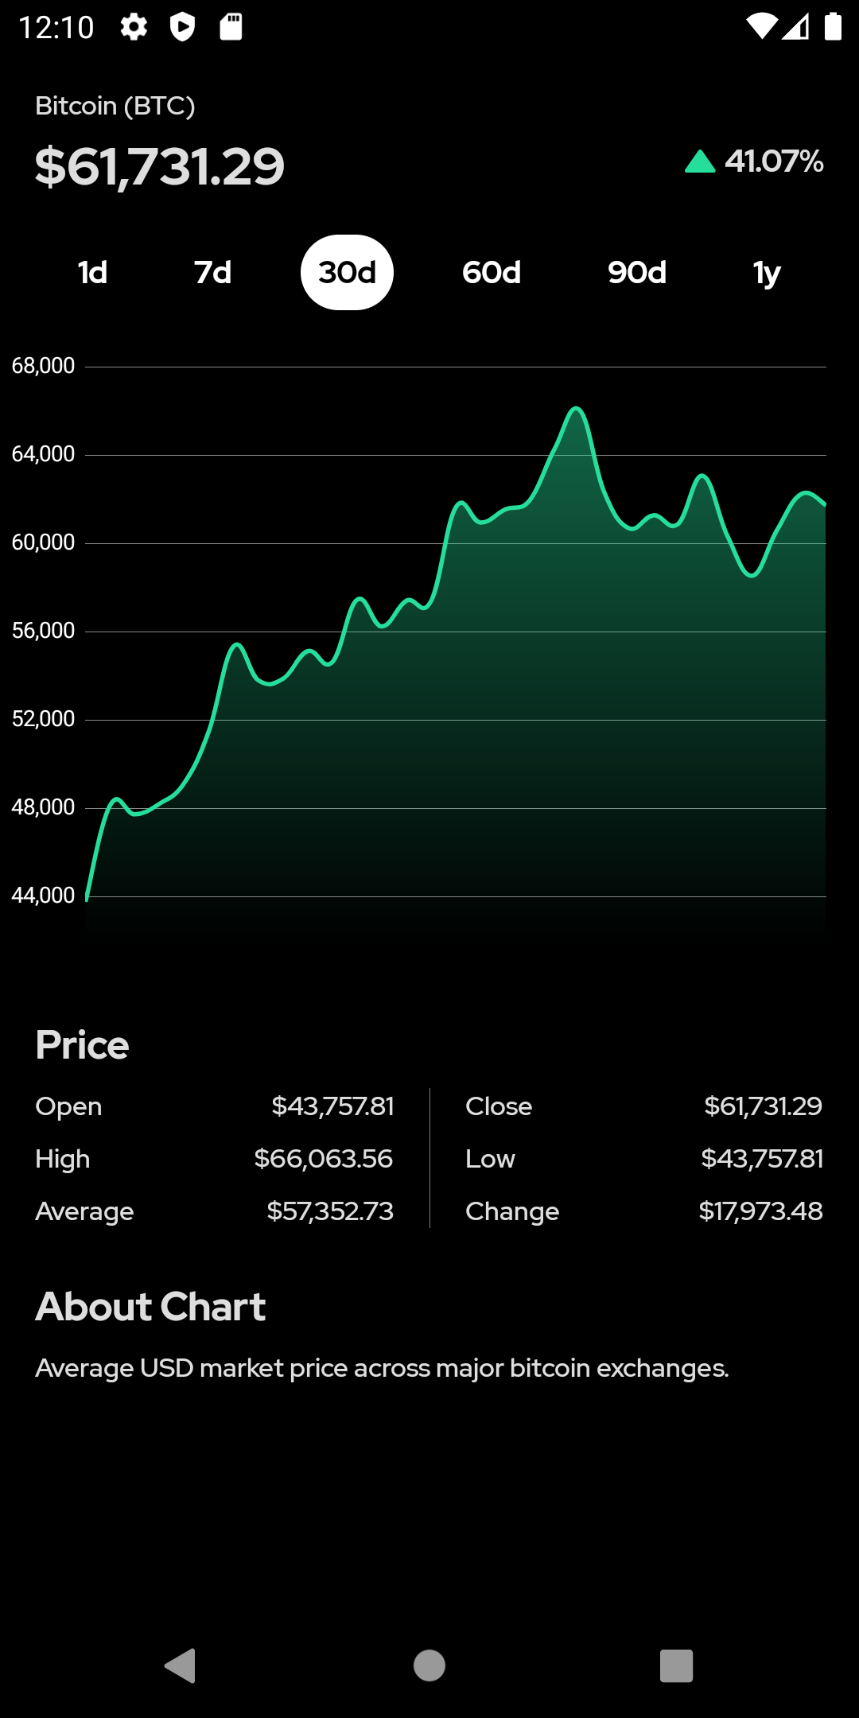Tap the green price-up triangle icon
859x1718 pixels.
pyautogui.click(x=700, y=162)
